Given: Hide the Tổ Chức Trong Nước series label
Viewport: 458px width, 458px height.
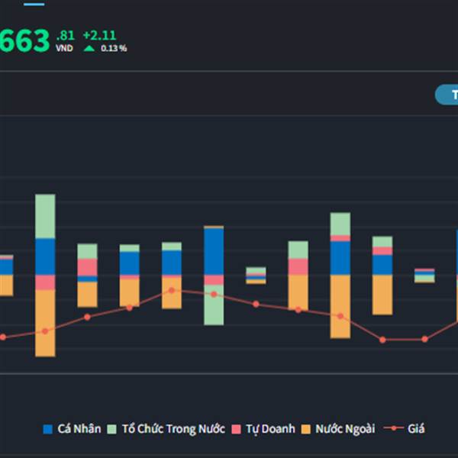Looking at the screenshot, I should click(173, 429).
